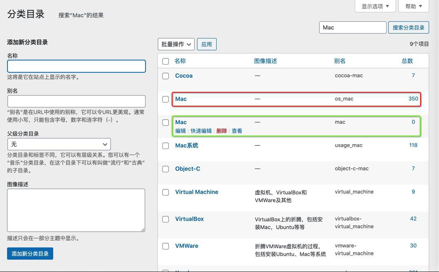The width and height of the screenshot is (439, 272).
Task: Check the VirtualBox row checkbox
Action: click(166, 219)
